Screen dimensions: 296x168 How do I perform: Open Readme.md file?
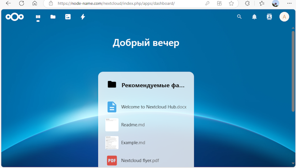[x=146, y=125]
